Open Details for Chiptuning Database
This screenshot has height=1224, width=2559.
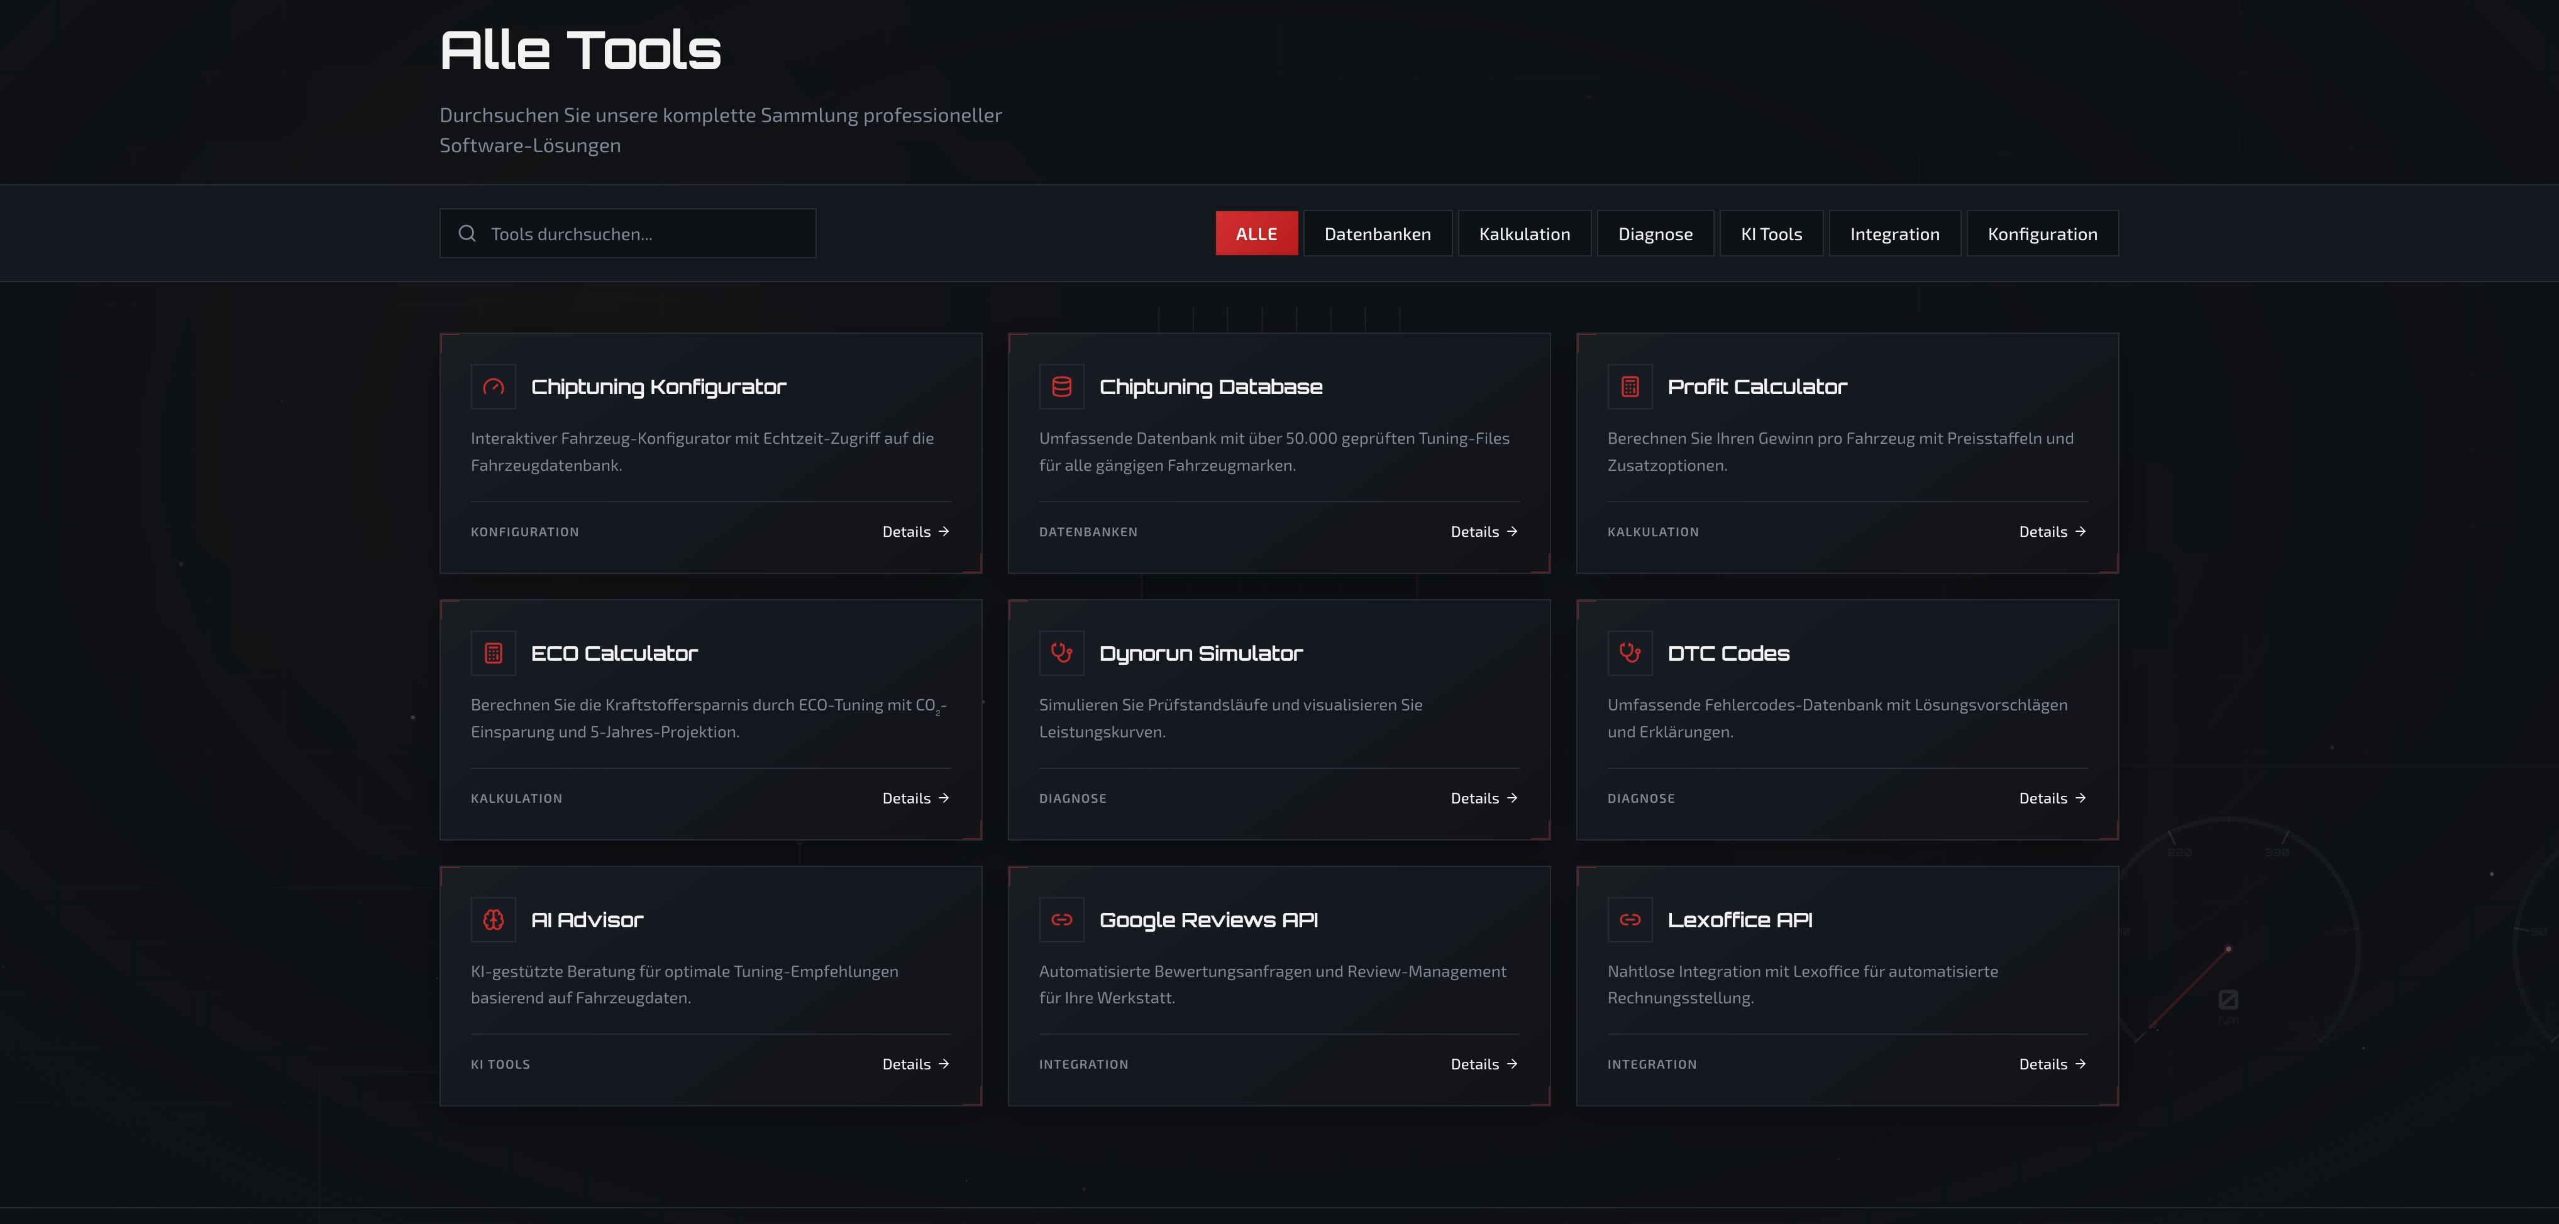tap(1484, 531)
